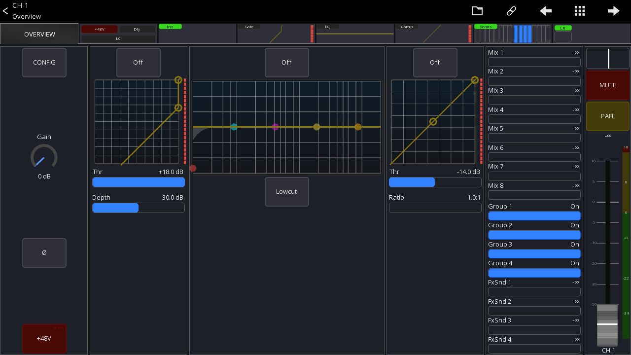Click the CH 1 label under fader
The image size is (631, 355).
608,350
